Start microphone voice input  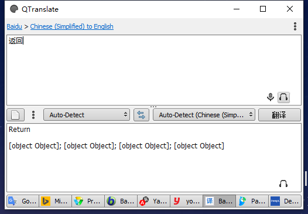point(271,97)
